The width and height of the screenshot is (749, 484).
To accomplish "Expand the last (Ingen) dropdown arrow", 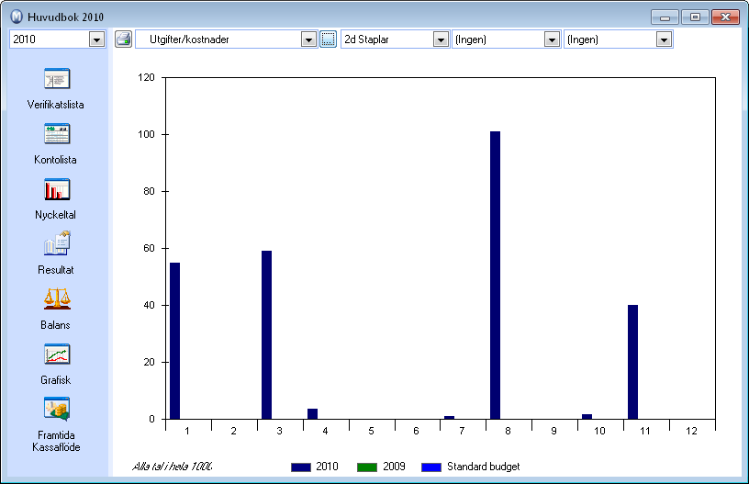I will (664, 39).
